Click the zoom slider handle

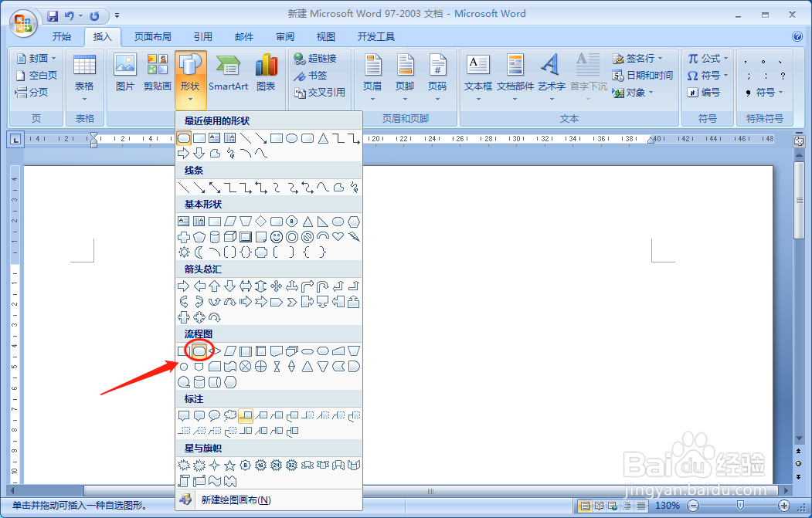(741, 506)
